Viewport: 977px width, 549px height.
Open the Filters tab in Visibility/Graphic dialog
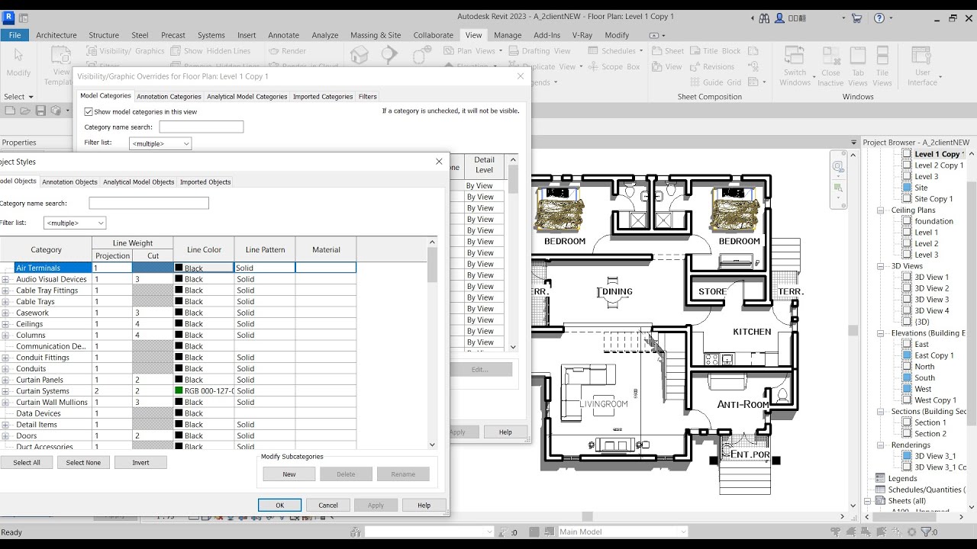[x=368, y=97]
